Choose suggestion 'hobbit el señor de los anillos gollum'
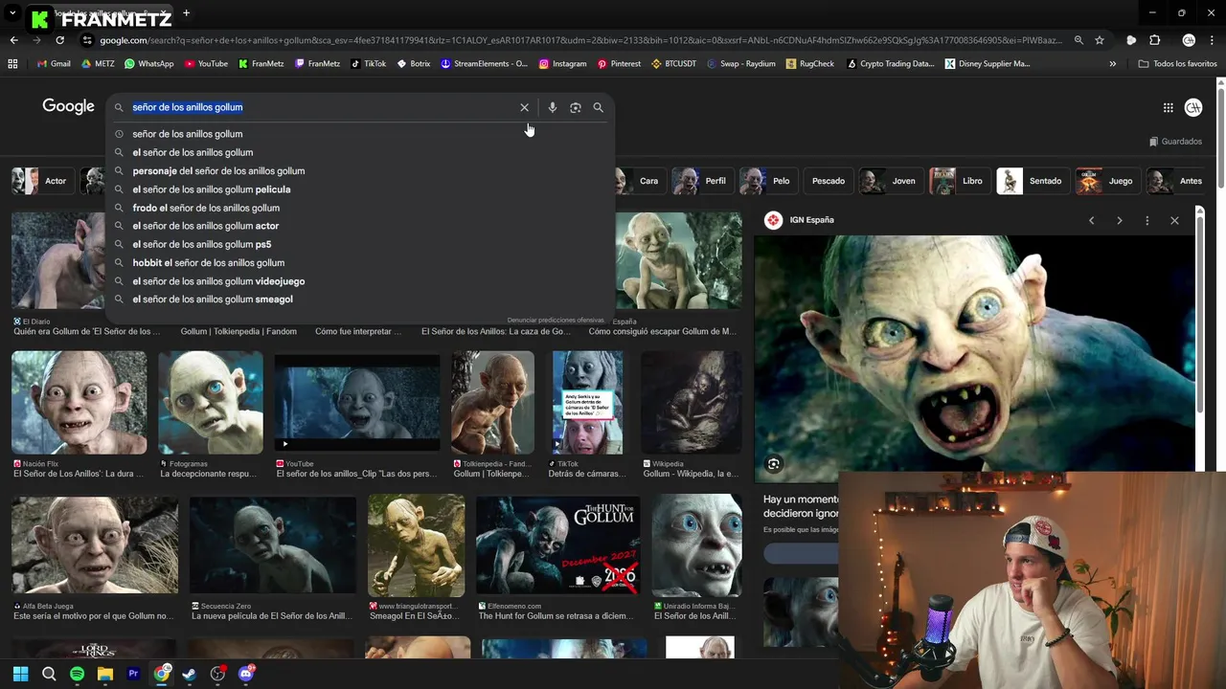1226x689 pixels. point(360,263)
